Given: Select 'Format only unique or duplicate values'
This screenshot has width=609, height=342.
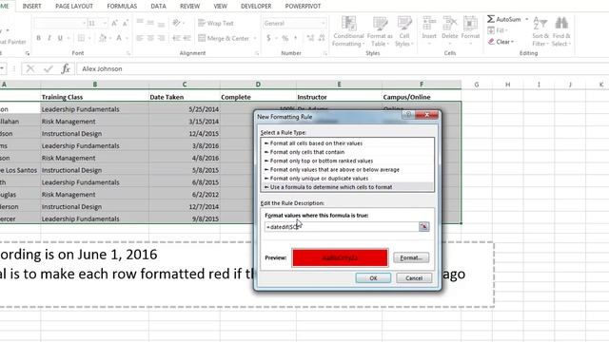Looking at the screenshot, I should pyautogui.click(x=347, y=179).
